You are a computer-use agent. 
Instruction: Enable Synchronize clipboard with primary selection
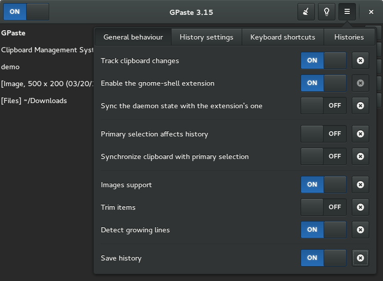click(324, 156)
